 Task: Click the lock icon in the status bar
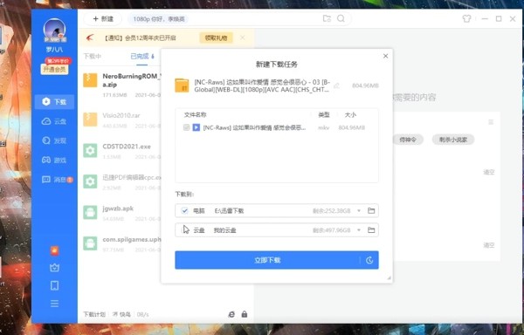pos(245,314)
